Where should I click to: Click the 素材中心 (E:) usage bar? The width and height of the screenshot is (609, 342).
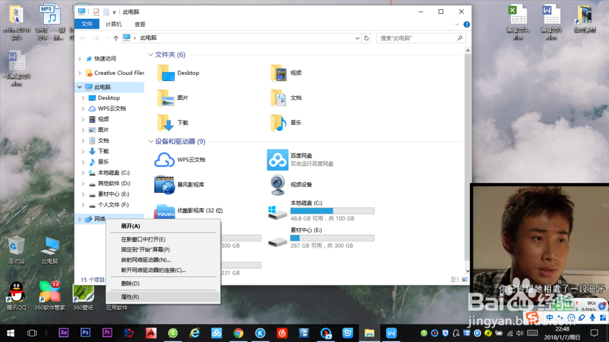[333, 238]
